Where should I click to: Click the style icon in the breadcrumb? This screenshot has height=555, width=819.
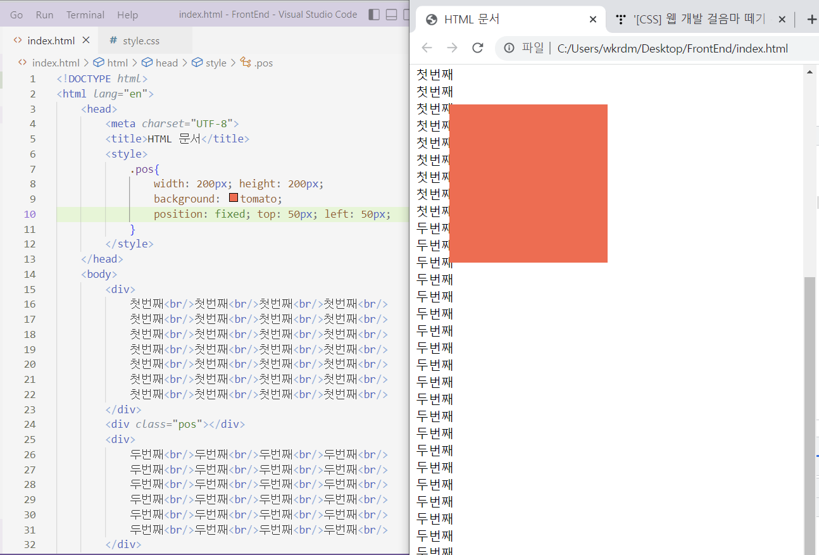pos(197,63)
